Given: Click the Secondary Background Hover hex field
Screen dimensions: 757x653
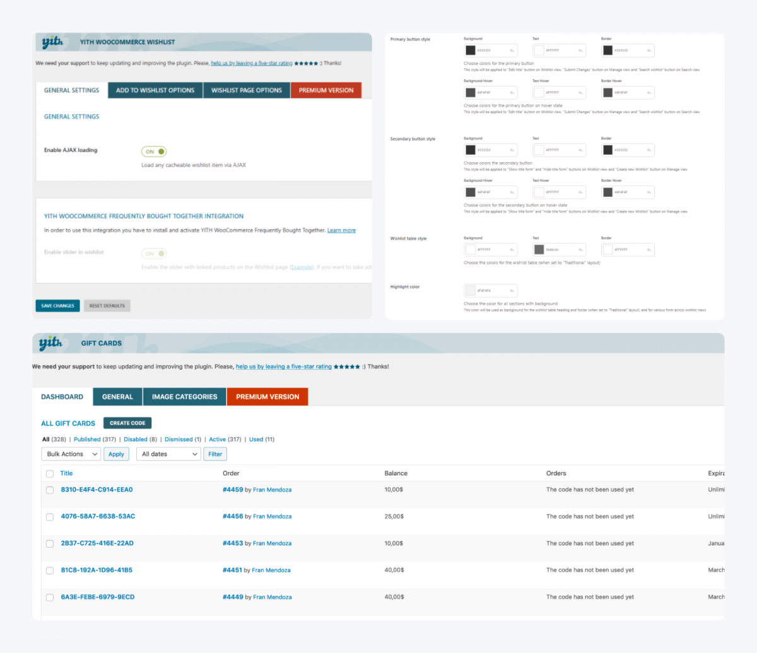Looking at the screenshot, I should (x=492, y=192).
